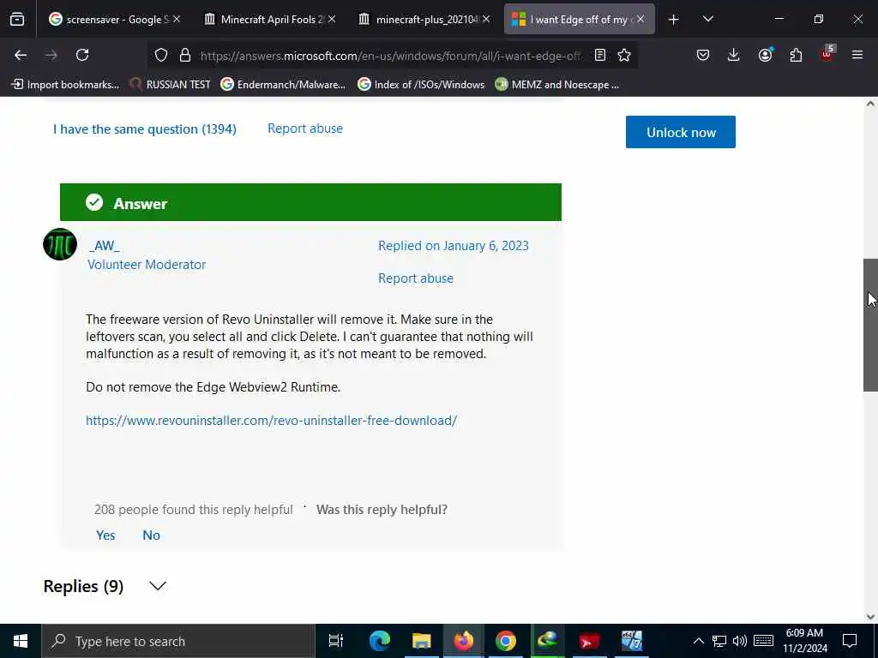Close the minecraft-plus_202104 tab

(x=487, y=19)
